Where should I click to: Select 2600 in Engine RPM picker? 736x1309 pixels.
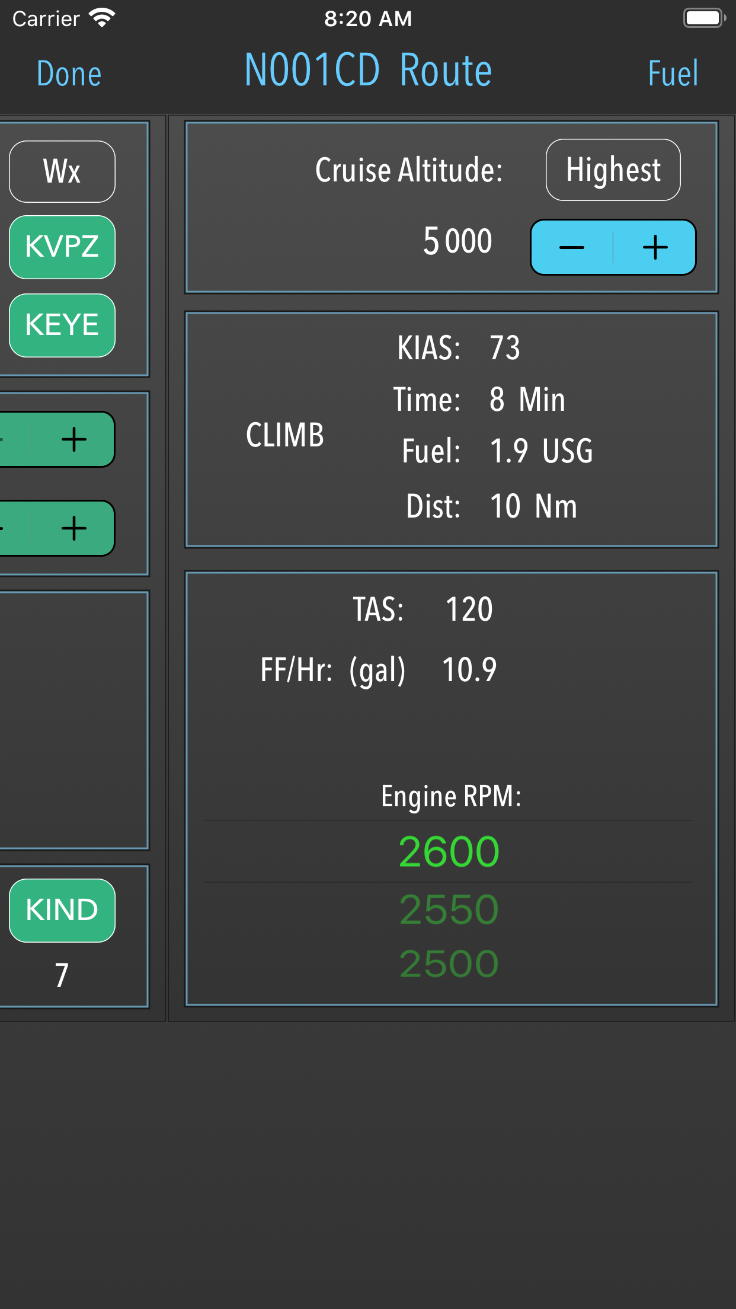tap(449, 852)
